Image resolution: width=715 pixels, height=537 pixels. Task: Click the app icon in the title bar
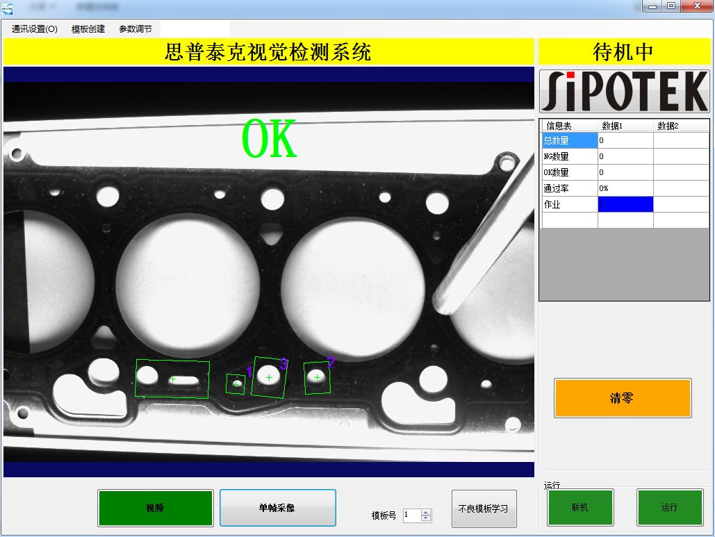point(7,6)
